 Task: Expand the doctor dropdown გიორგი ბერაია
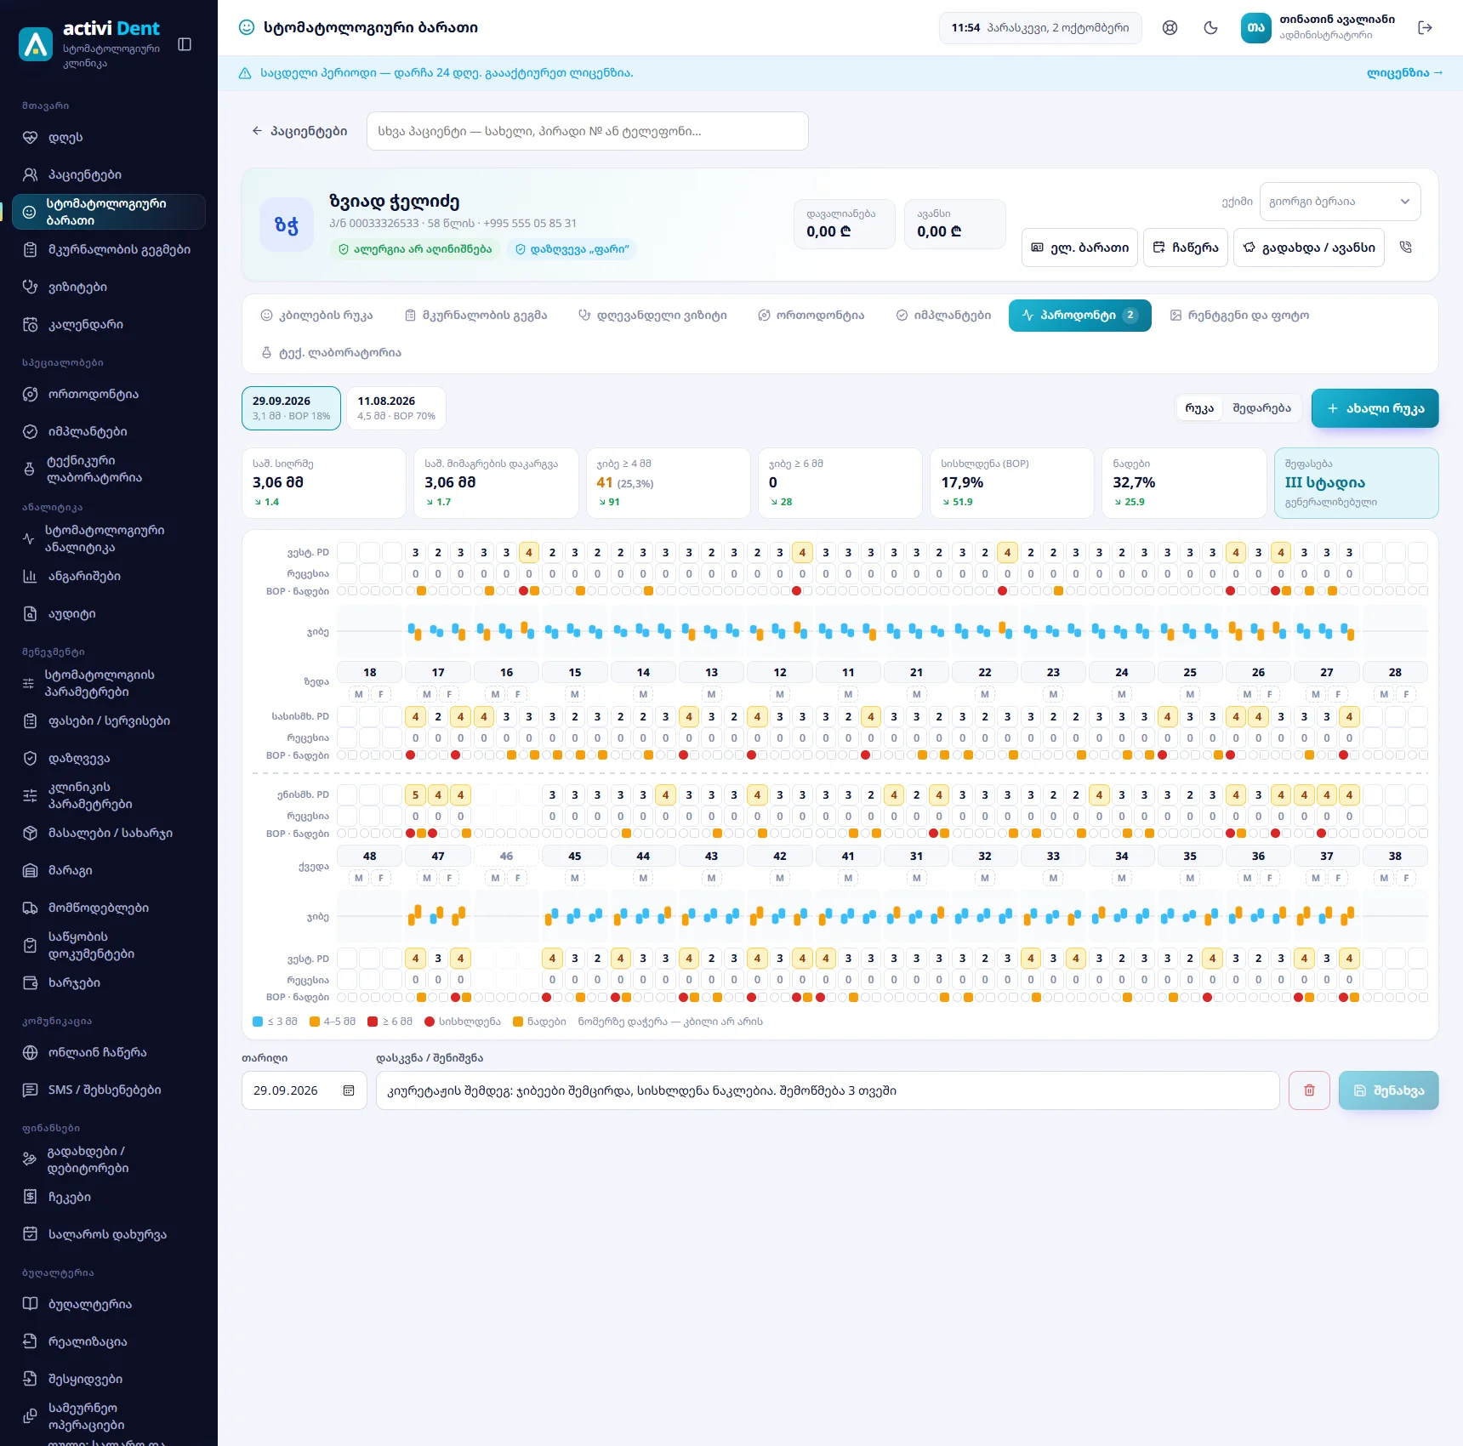1340,202
